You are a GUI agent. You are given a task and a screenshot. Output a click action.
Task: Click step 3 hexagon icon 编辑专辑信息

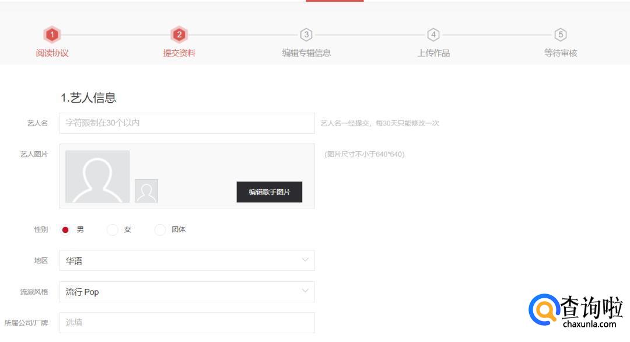pos(306,34)
